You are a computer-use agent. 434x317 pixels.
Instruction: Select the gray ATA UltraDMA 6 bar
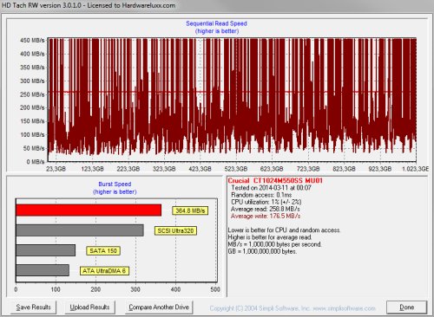point(43,270)
